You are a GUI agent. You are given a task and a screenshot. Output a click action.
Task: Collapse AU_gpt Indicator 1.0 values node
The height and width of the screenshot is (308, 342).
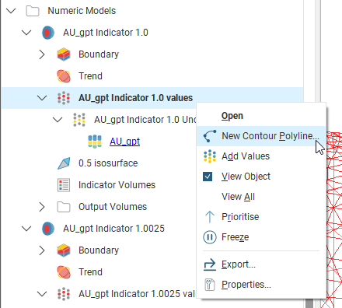coord(42,98)
